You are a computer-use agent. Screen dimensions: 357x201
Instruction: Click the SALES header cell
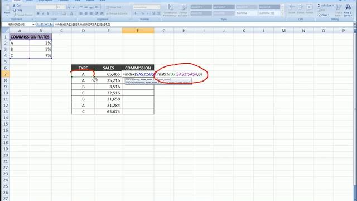(x=108, y=68)
